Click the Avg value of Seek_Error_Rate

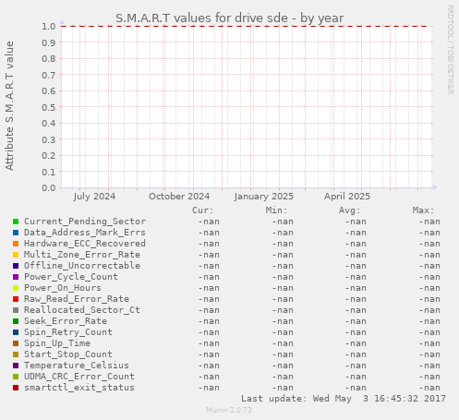tap(356, 321)
